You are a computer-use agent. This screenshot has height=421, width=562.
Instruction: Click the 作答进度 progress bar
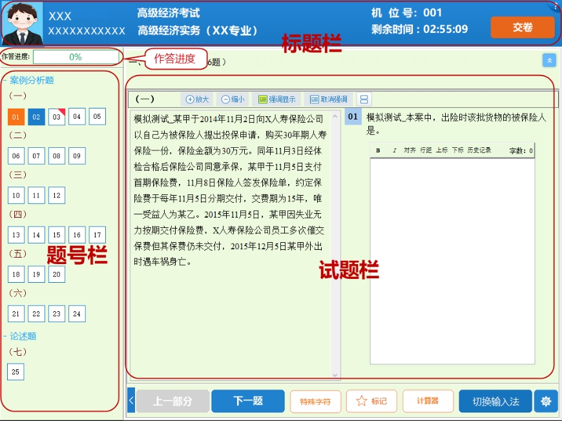pyautogui.click(x=77, y=57)
